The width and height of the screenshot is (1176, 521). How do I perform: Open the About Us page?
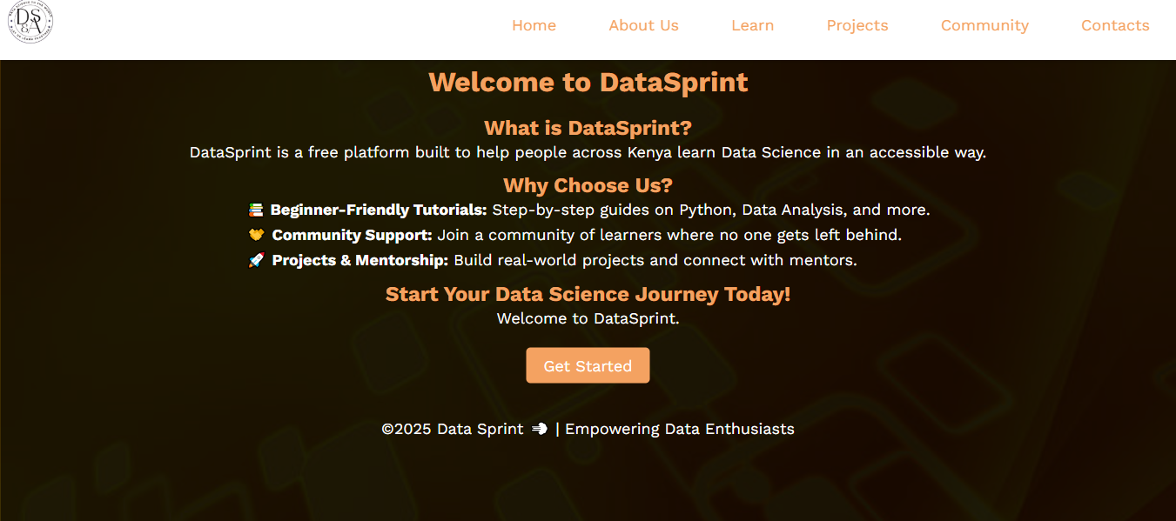pyautogui.click(x=643, y=26)
